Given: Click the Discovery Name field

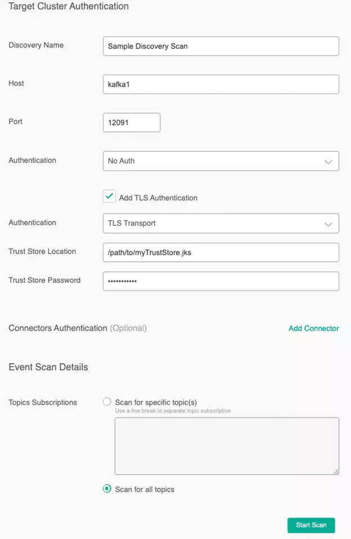Looking at the screenshot, I should (x=220, y=46).
